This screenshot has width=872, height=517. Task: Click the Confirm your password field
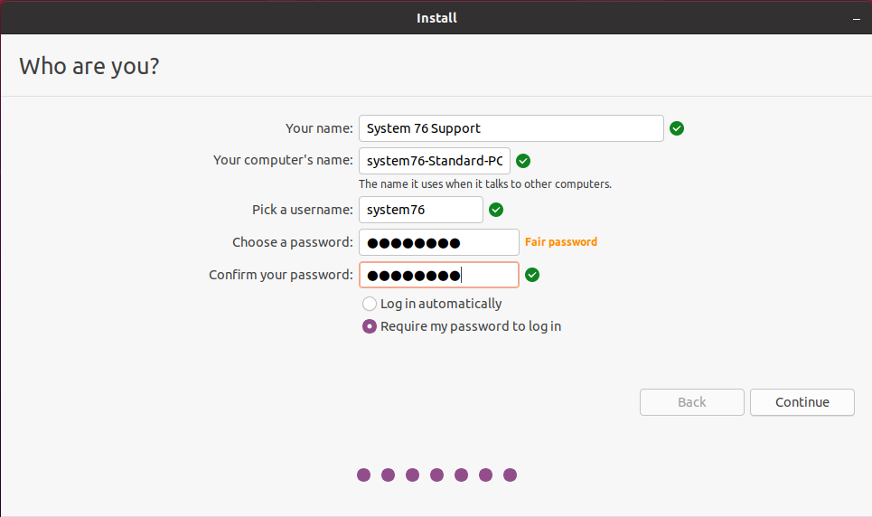[x=439, y=275]
